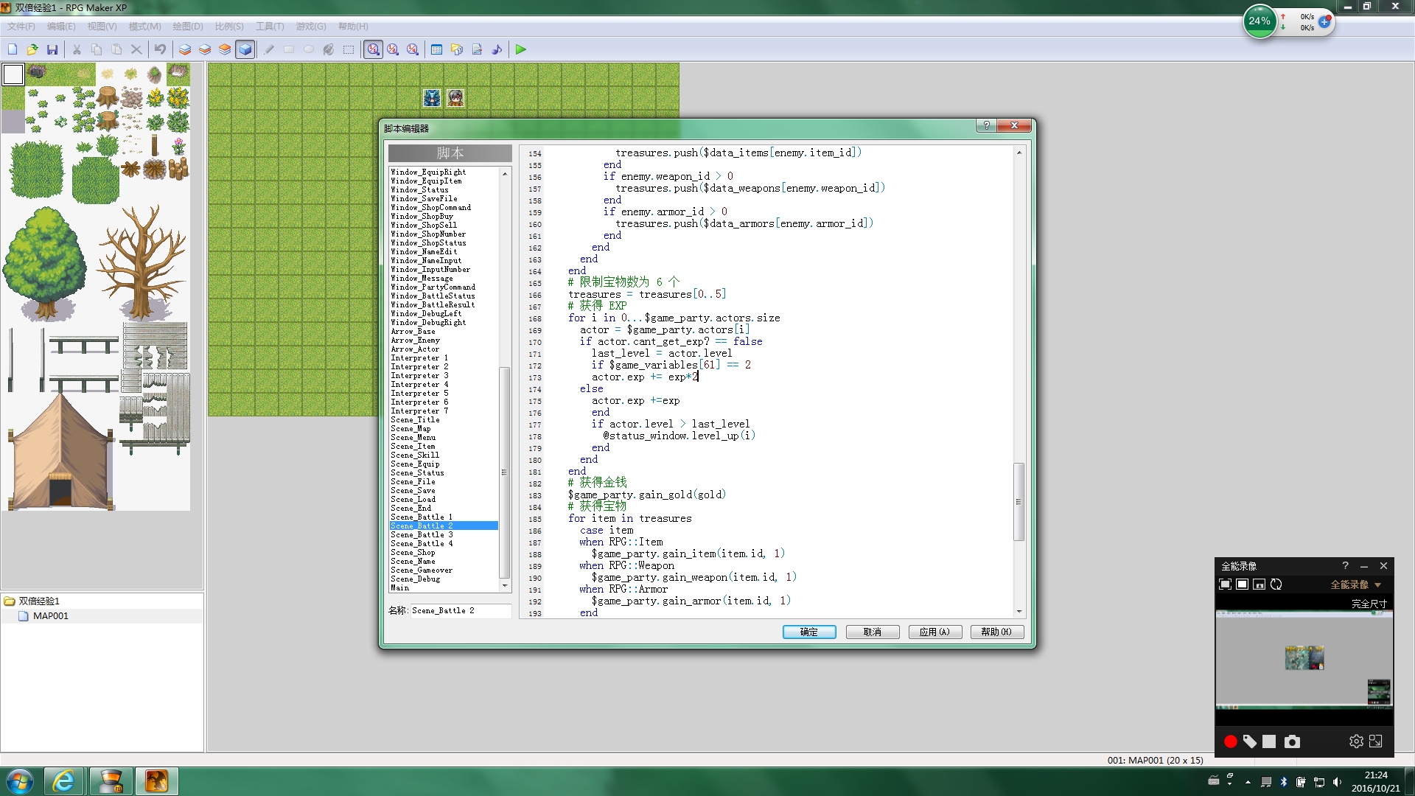Click the Undo arrow icon
This screenshot has height=796, width=1415.
(160, 49)
